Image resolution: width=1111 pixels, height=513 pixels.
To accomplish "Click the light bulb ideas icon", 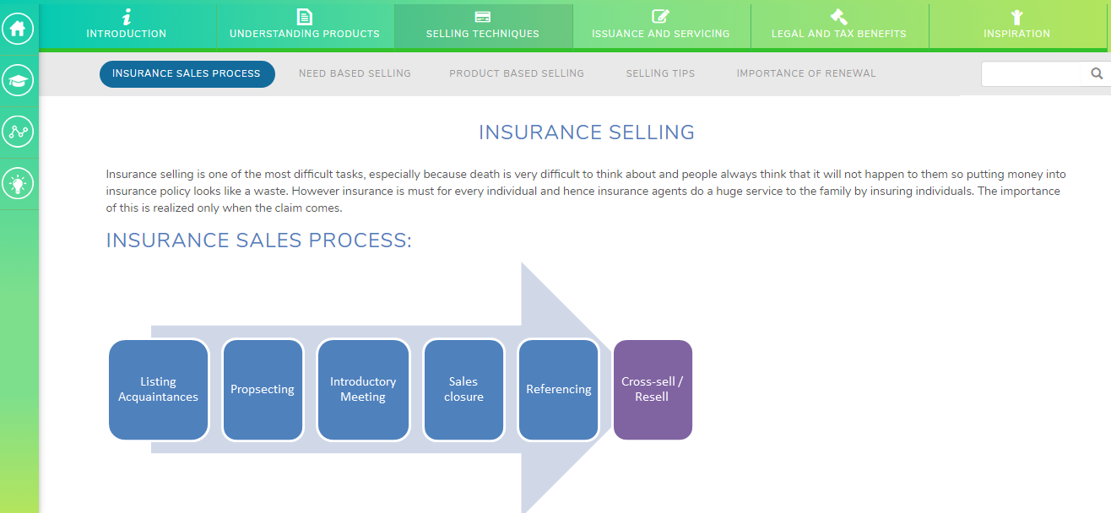I will pos(19,184).
